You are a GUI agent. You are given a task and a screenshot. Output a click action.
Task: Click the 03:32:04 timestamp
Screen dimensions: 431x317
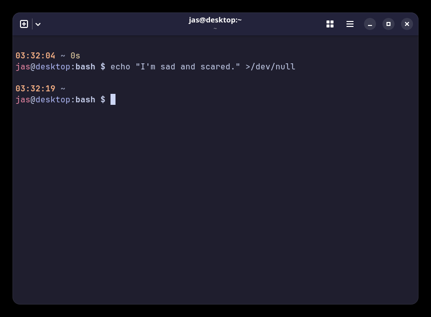35,56
